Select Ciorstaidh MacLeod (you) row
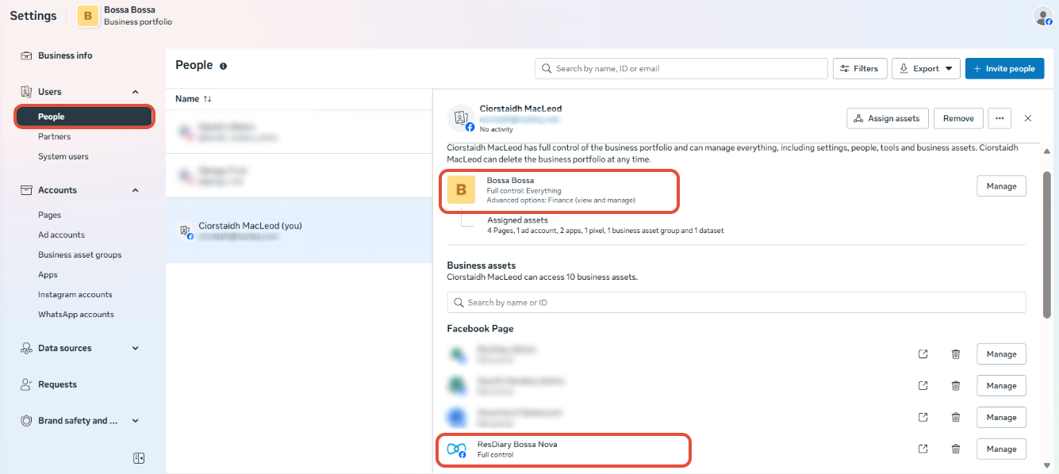This screenshot has width=1059, height=474. pos(299,231)
